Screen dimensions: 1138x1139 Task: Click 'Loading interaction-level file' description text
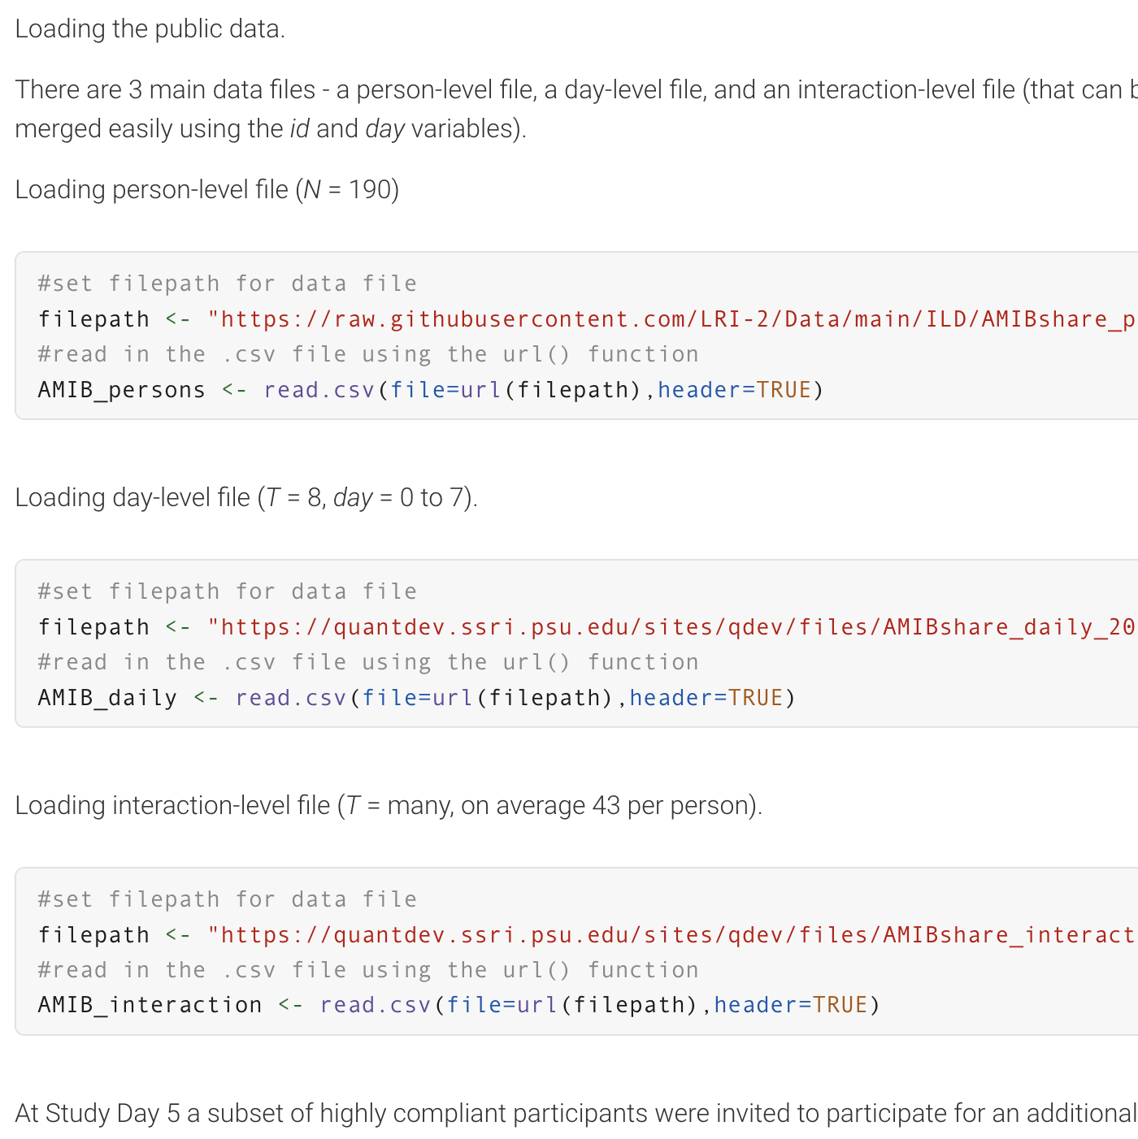[x=388, y=805]
